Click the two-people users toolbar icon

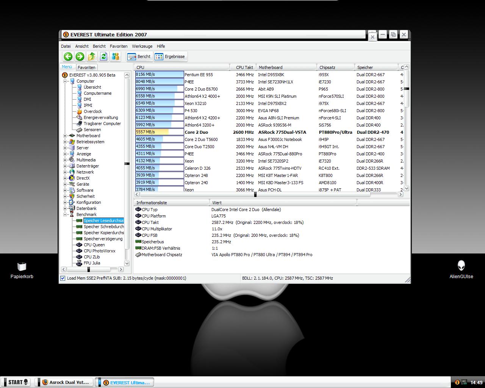[115, 56]
